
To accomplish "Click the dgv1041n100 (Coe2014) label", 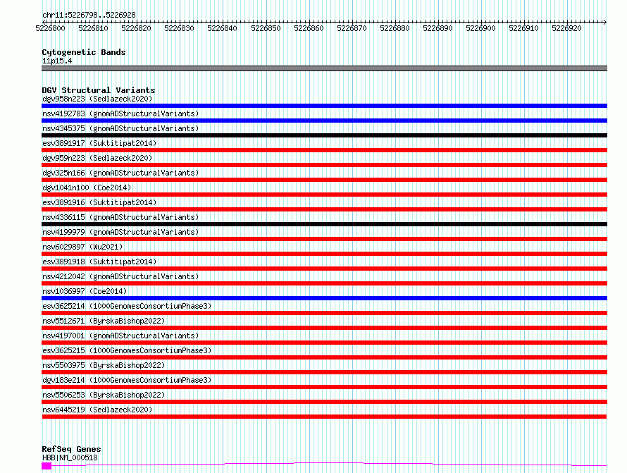I will [x=87, y=188].
